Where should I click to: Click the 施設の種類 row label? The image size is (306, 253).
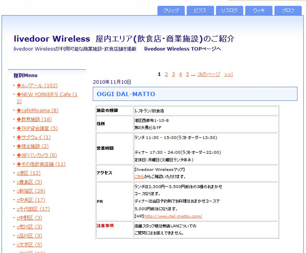[x=107, y=111]
